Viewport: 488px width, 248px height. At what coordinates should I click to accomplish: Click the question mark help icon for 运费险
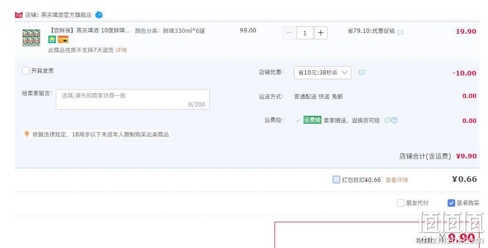pyautogui.click(x=394, y=120)
